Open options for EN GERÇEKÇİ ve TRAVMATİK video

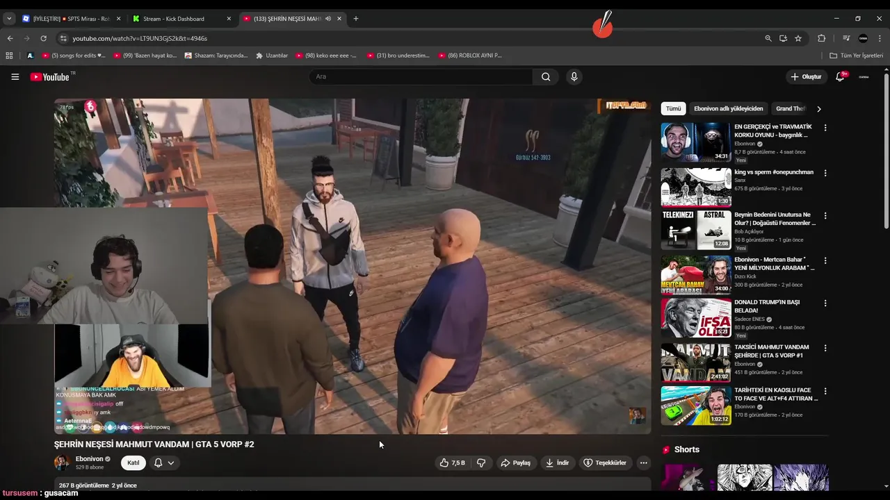click(825, 128)
